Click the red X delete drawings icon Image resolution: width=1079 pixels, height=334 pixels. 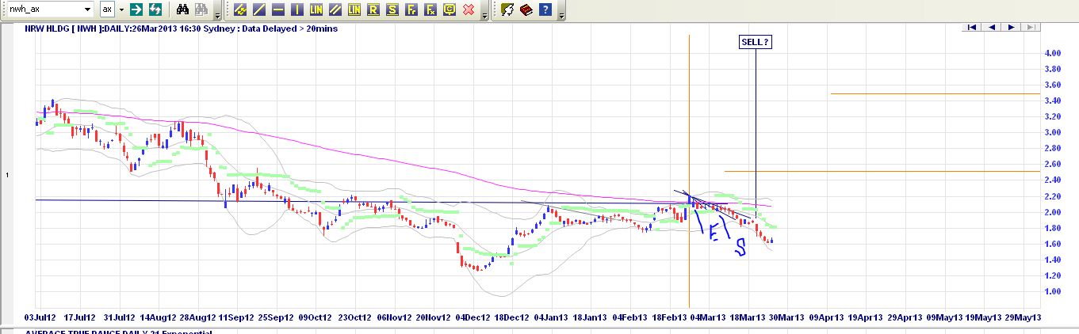(x=469, y=9)
